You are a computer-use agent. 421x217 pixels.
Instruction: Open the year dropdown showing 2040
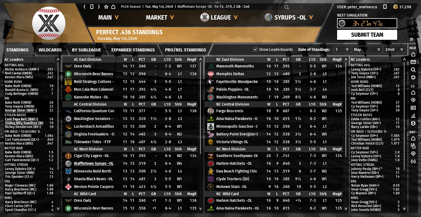pyautogui.click(x=394, y=49)
